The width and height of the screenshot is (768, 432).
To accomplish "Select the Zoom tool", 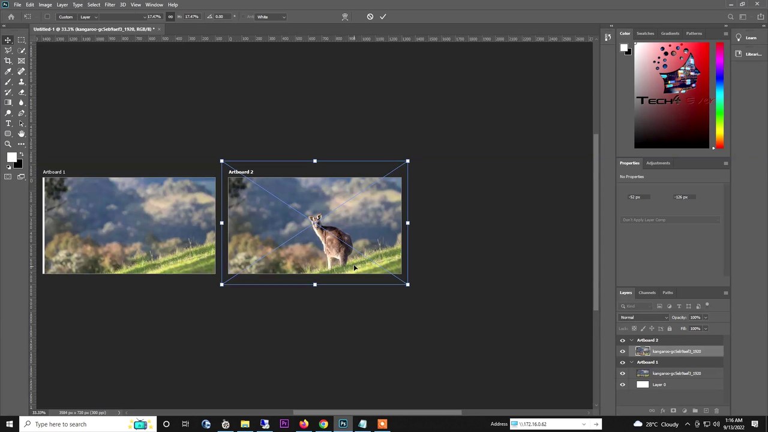I will click(x=8, y=144).
